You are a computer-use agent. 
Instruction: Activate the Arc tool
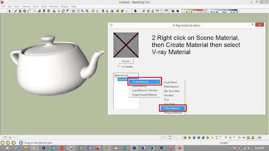click(29, 11)
